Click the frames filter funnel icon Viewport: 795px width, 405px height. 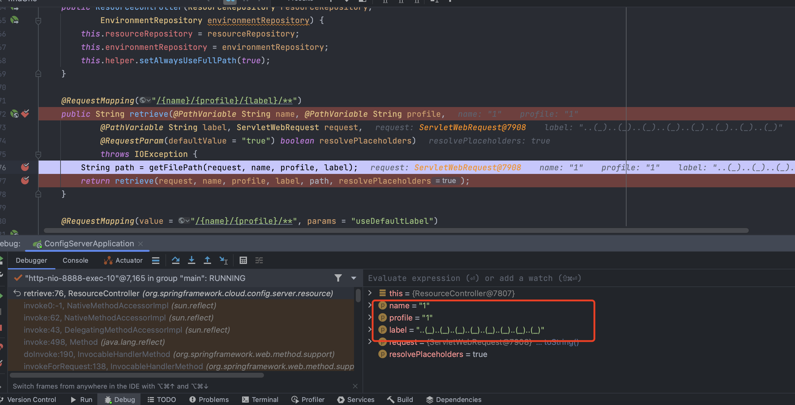(338, 278)
